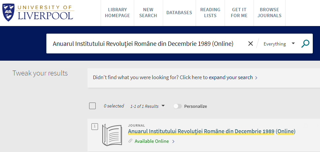Viewport: 320px width, 152px height.
Task: Click the Tweak your results heading
Action: coord(40,73)
